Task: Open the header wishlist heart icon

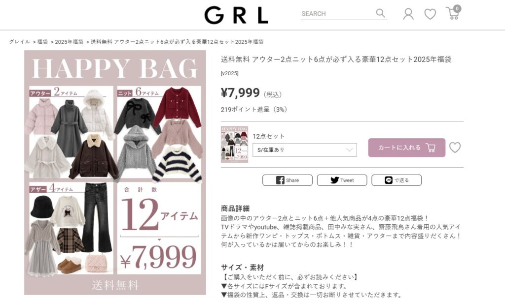Action: [430, 14]
